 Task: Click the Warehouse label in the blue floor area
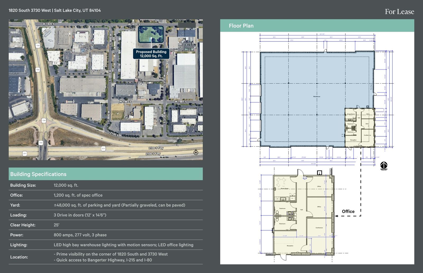[x=316, y=97]
